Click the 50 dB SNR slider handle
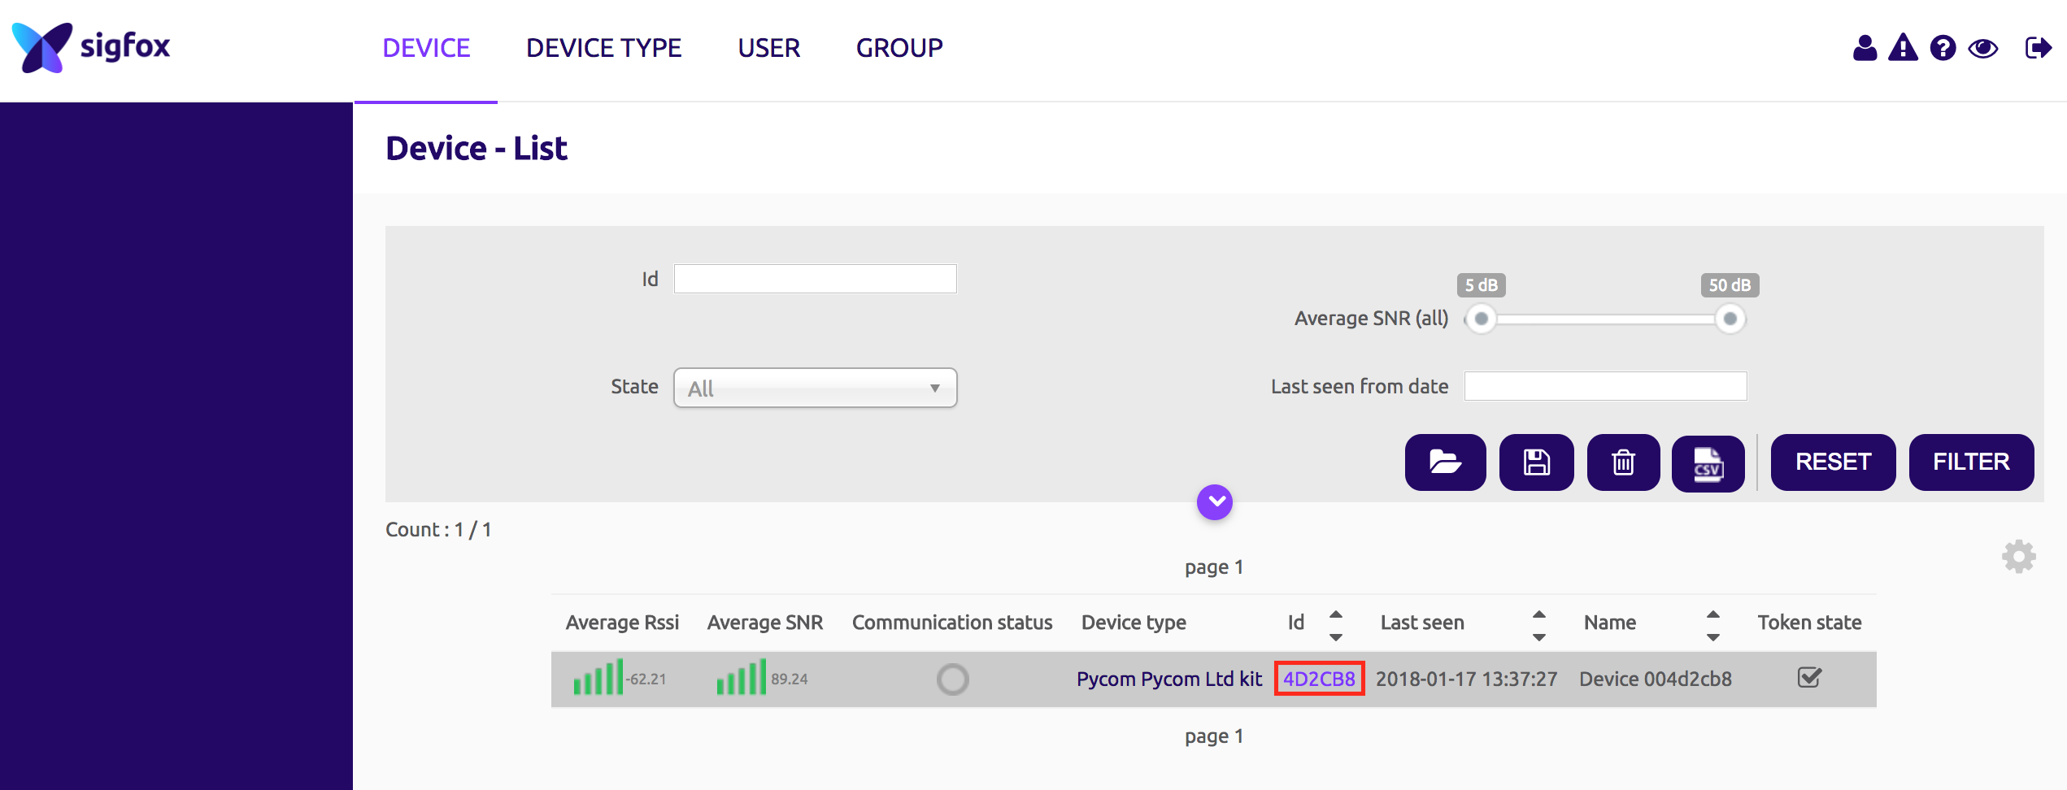2067x790 pixels. pos(1730,319)
